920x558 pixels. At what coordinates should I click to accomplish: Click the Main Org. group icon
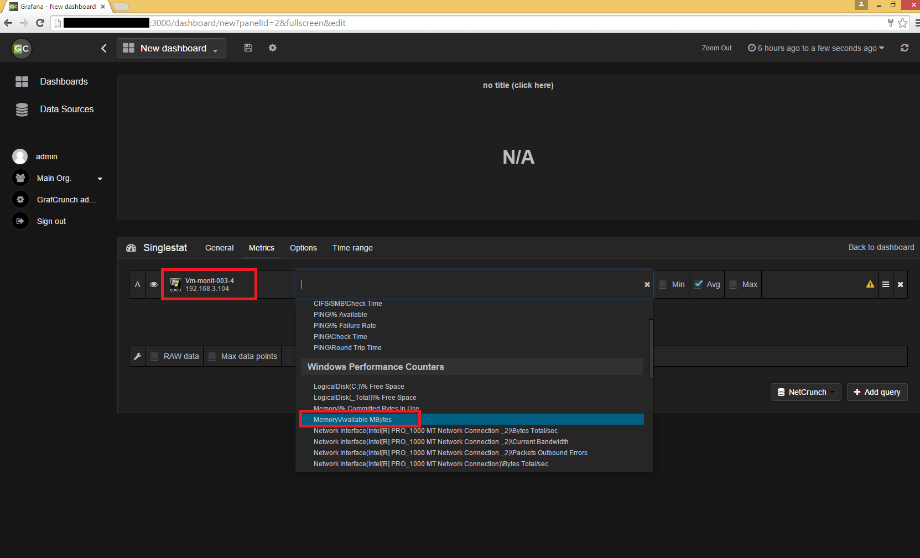(20, 178)
